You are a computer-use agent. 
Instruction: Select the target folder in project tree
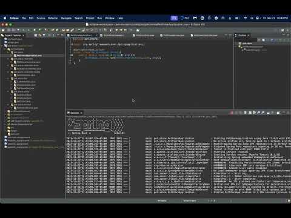pos(12,131)
